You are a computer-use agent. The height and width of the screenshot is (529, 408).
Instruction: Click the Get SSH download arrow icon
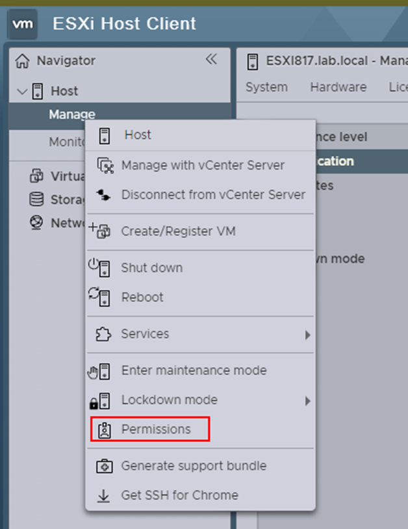click(x=103, y=495)
